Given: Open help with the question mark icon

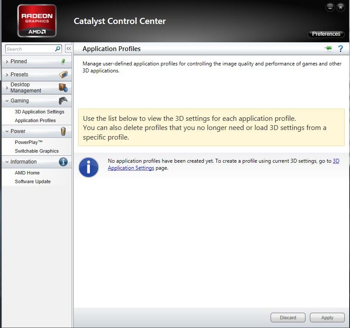Looking at the screenshot, I should click(340, 48).
